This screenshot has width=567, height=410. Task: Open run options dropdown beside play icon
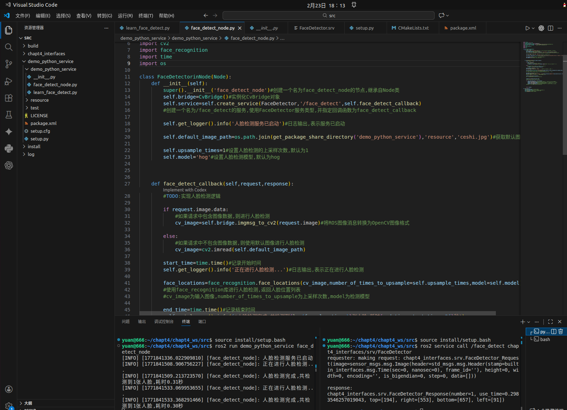[x=533, y=28]
